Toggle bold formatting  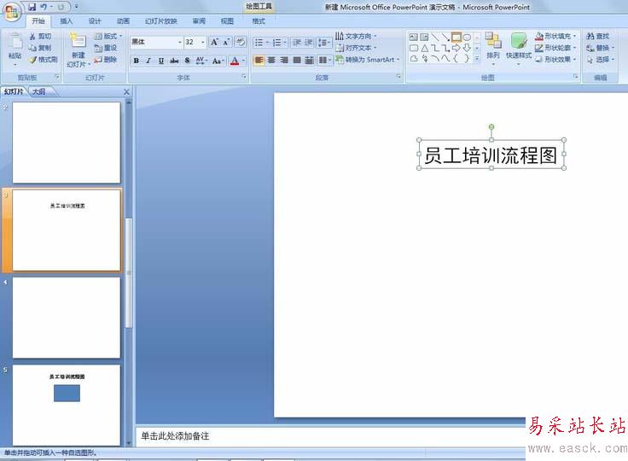click(137, 61)
